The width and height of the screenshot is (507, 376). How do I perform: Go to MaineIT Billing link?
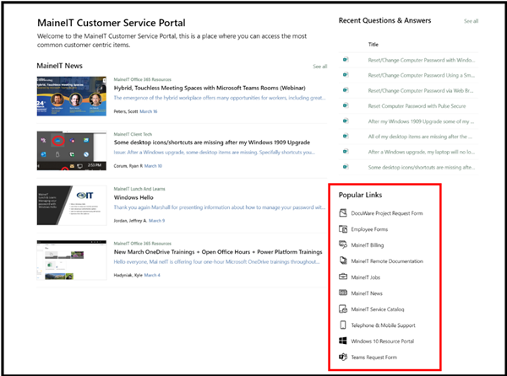[x=368, y=245]
